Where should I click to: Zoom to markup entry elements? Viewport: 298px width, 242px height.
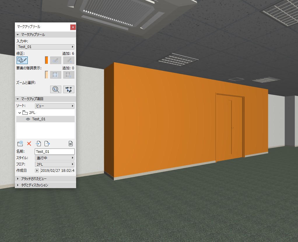tap(55, 89)
